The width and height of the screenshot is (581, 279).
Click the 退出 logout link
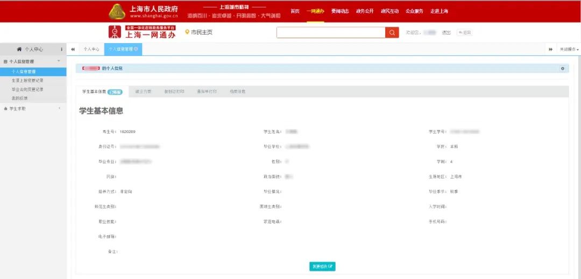(446, 33)
